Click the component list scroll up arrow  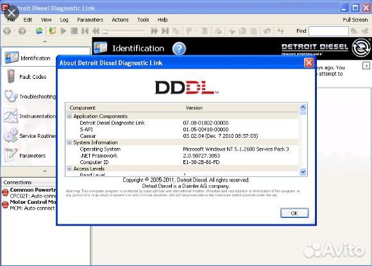point(303,107)
